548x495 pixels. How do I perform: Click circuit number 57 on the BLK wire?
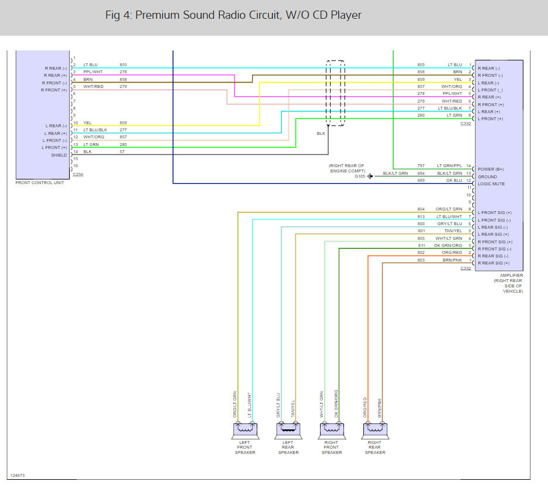tap(122, 152)
